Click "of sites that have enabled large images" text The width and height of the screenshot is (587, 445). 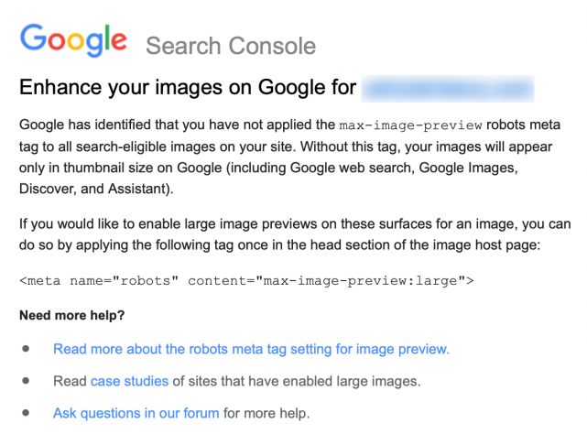tap(297, 381)
